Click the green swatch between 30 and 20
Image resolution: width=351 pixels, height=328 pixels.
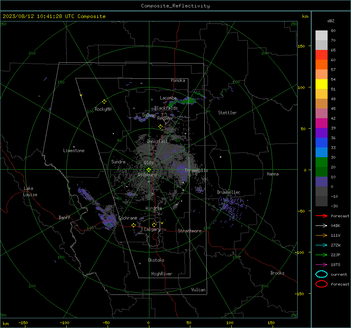pos(321,162)
